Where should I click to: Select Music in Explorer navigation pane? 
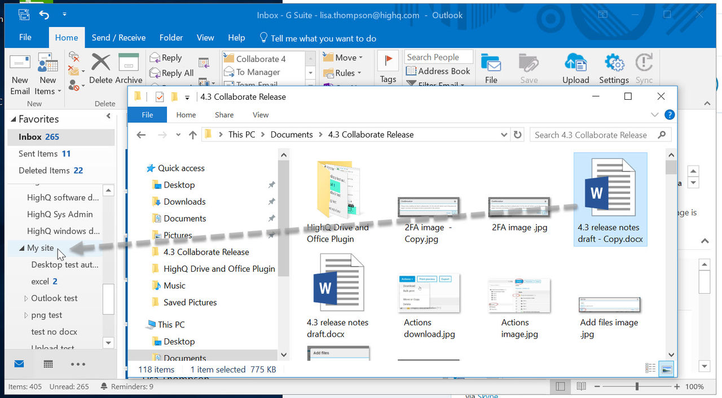point(174,286)
